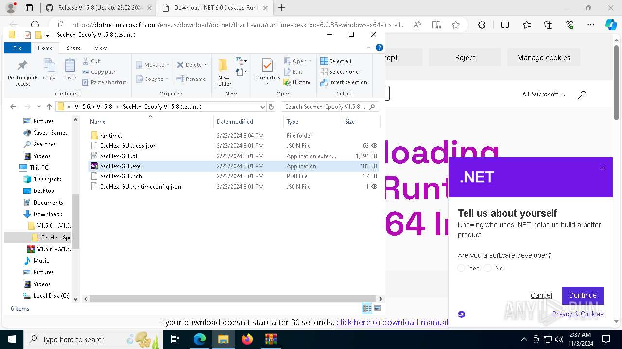This screenshot has height=349, width=622.
Task: Click Copy path in ribbon
Action: coord(99,72)
